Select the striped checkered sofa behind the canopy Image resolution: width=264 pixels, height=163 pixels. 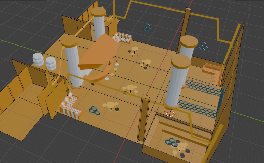[122, 38]
